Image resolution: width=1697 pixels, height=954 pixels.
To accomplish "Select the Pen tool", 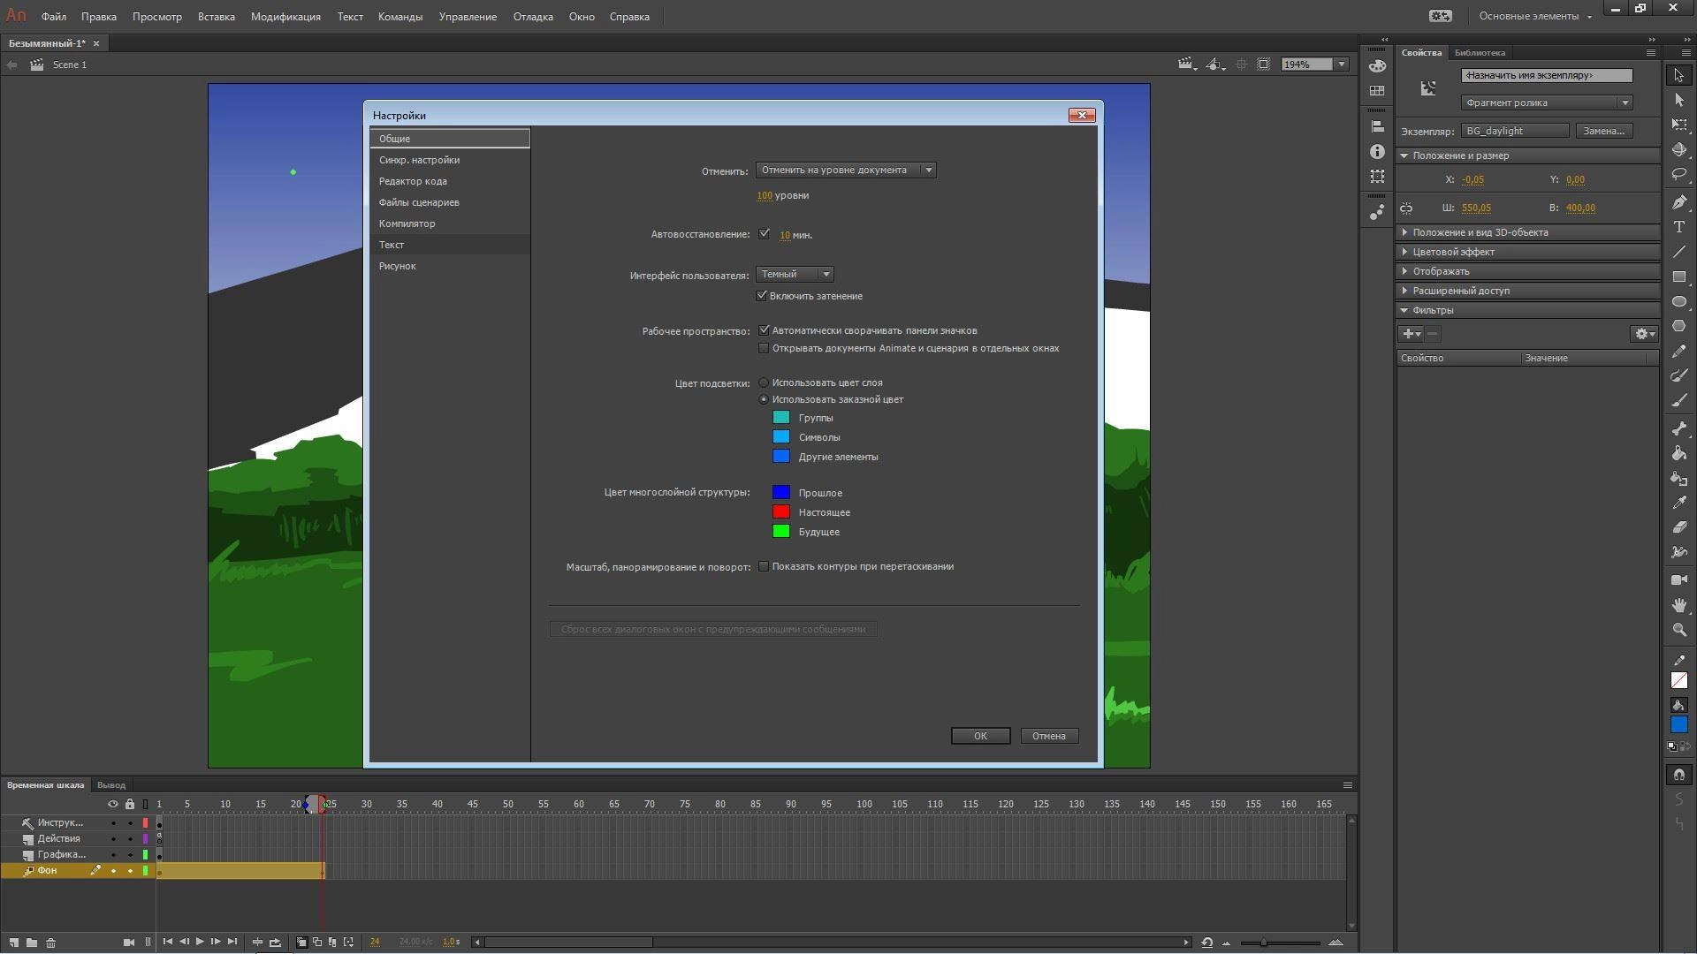I will 1679,202.
